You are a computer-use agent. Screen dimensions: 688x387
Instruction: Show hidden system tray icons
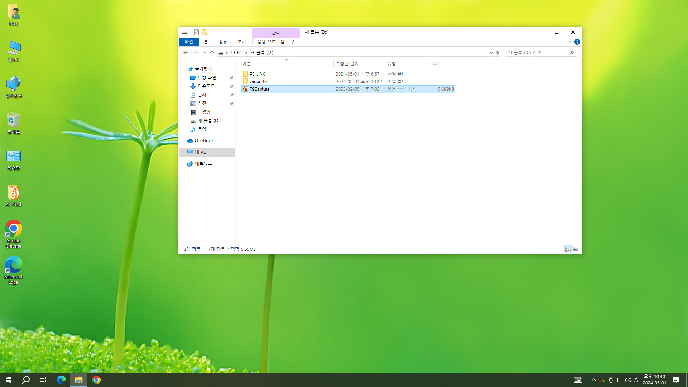click(594, 380)
